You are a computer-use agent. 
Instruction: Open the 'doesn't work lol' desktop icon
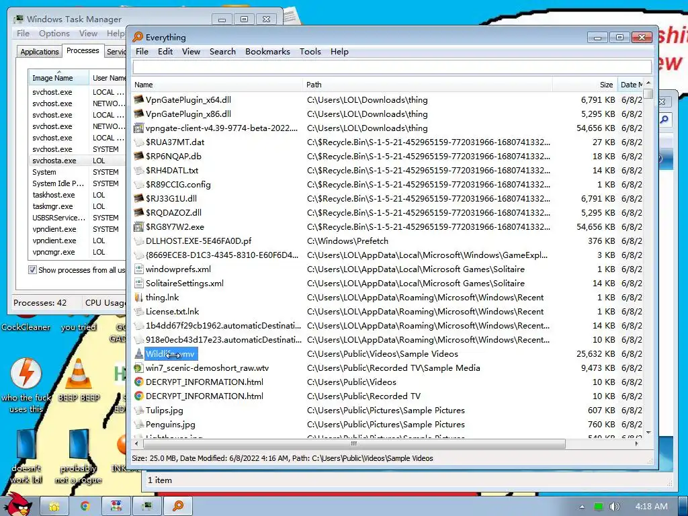(26, 444)
